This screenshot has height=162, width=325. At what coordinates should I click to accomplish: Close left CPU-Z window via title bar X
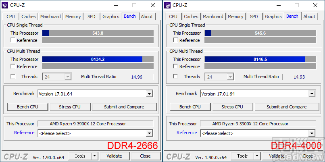[x=153, y=5]
